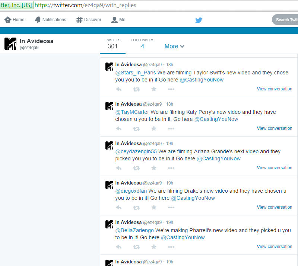Reply to the @BellaZarlengo tweet

coord(119,247)
